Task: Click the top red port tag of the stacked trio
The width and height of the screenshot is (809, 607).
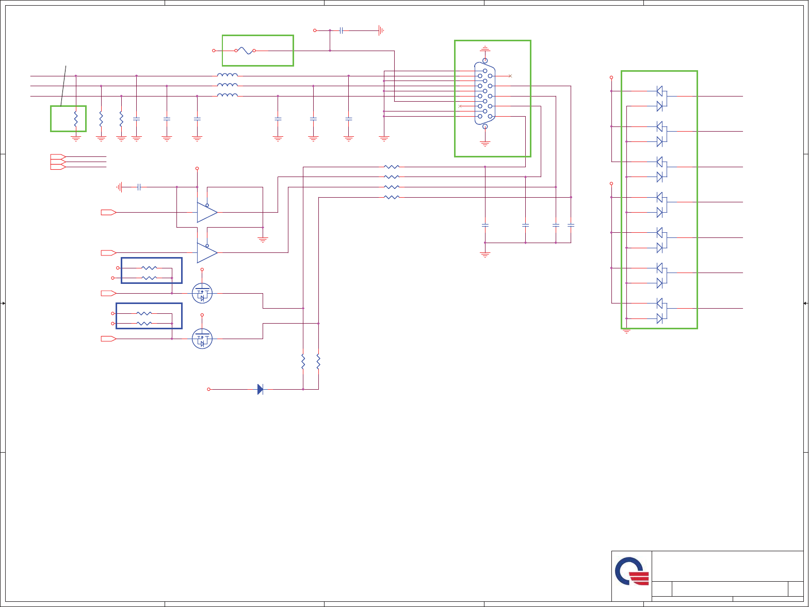Action: pos(58,156)
